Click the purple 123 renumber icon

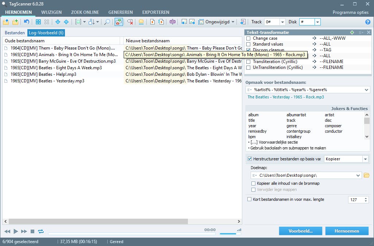coord(173,22)
